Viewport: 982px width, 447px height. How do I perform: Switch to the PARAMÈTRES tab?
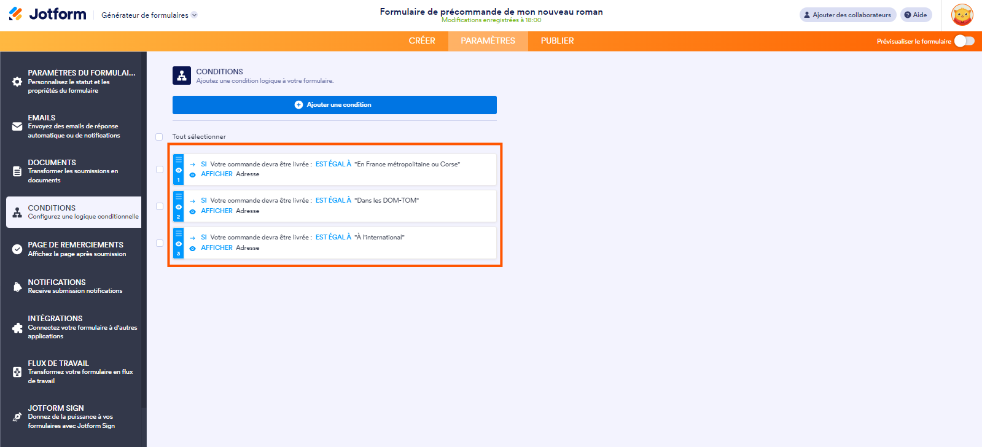(x=488, y=41)
